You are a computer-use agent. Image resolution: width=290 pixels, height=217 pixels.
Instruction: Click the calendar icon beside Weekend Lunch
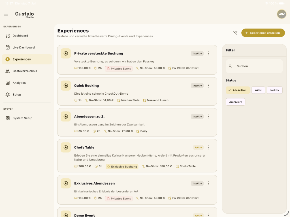145,100
